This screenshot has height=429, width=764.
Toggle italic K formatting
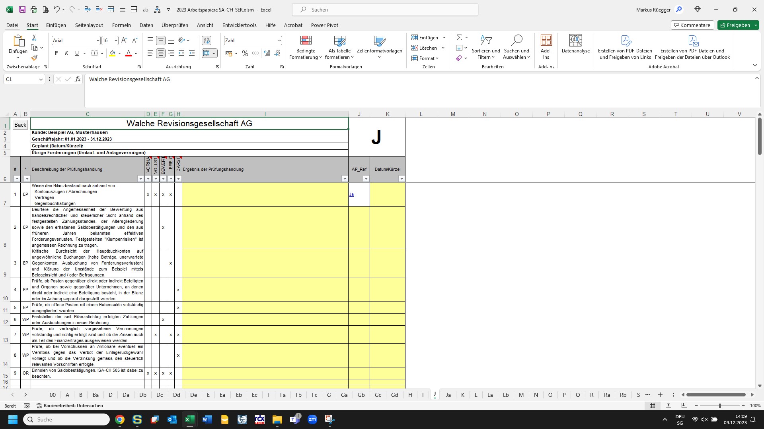(66, 53)
